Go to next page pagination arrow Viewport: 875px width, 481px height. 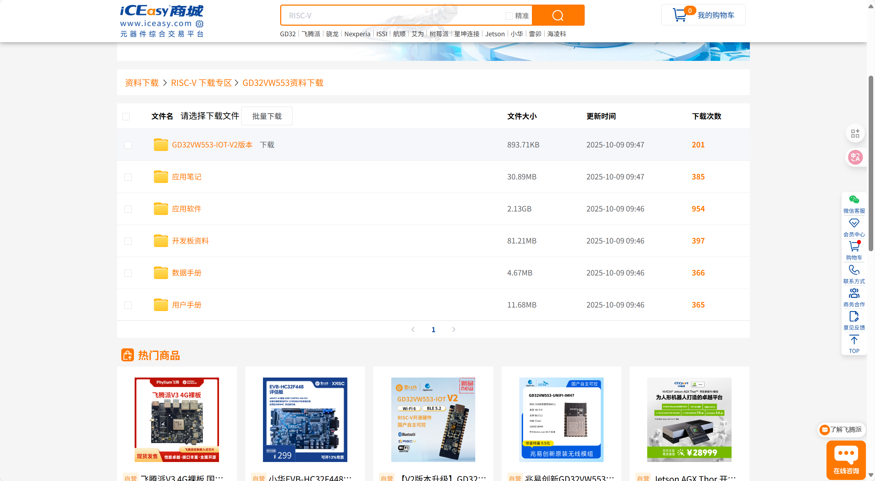(454, 329)
